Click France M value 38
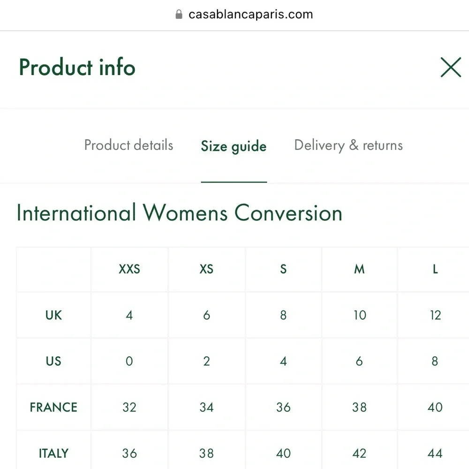This screenshot has width=469, height=469. pyautogui.click(x=359, y=408)
